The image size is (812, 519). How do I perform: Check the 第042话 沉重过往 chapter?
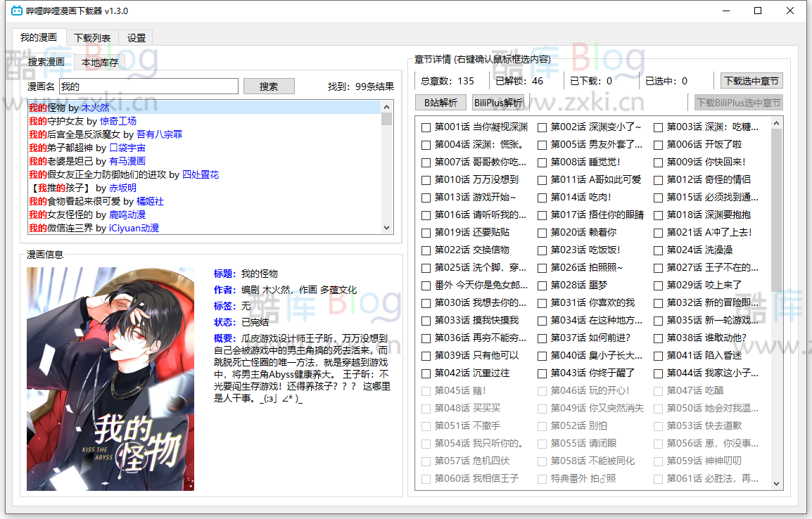pos(425,373)
